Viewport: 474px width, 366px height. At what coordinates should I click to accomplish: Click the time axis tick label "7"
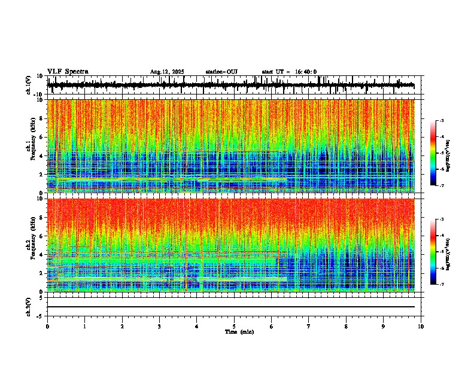pos(309,327)
